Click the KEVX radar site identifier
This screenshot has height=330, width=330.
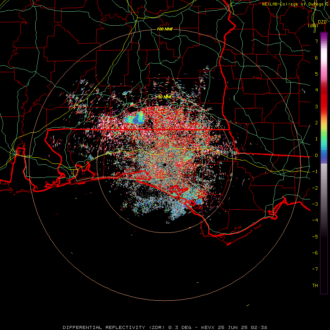208,327
